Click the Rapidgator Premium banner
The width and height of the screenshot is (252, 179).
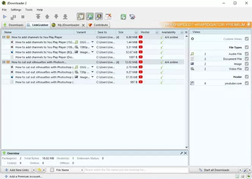click(206, 25)
